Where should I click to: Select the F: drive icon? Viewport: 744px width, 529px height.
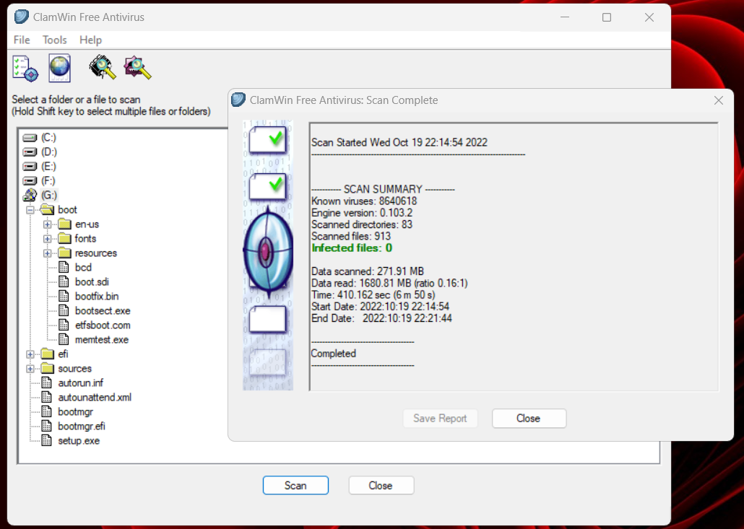[x=30, y=181]
